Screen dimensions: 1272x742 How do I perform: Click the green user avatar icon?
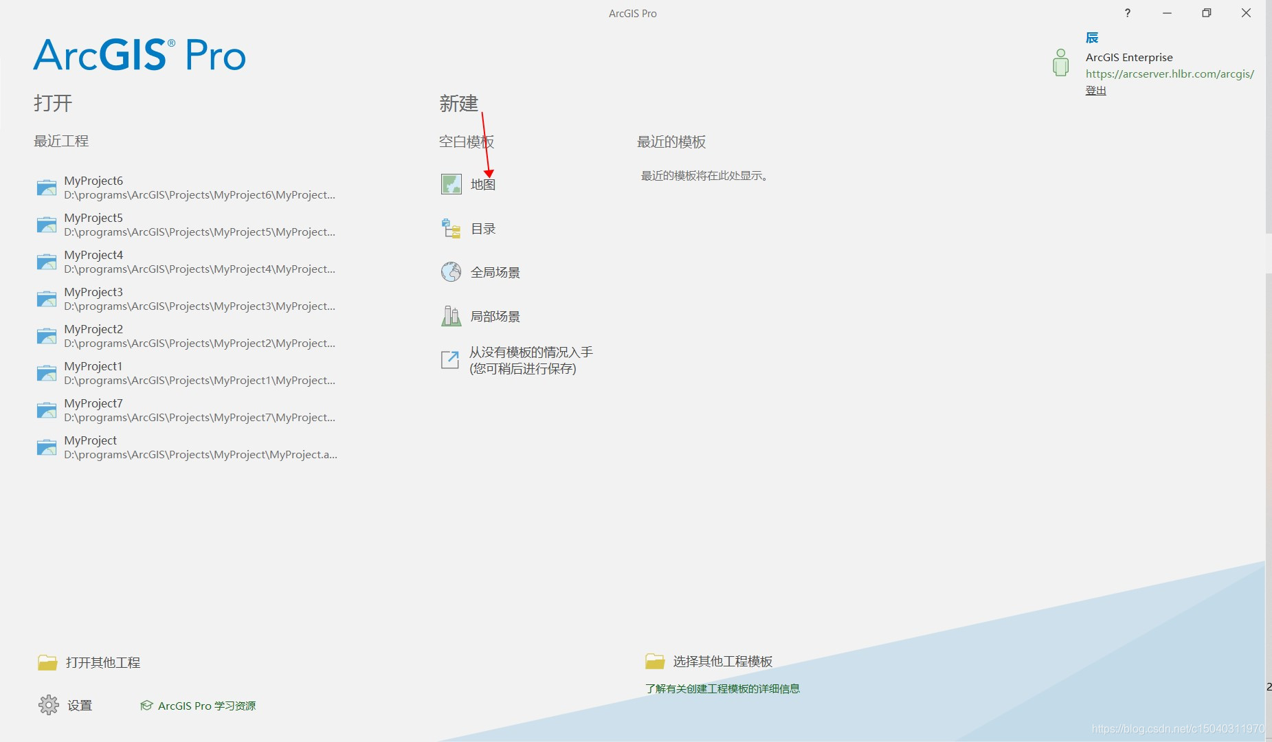pos(1061,63)
